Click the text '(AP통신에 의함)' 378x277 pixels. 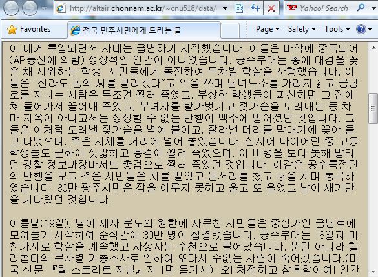(x=47, y=60)
